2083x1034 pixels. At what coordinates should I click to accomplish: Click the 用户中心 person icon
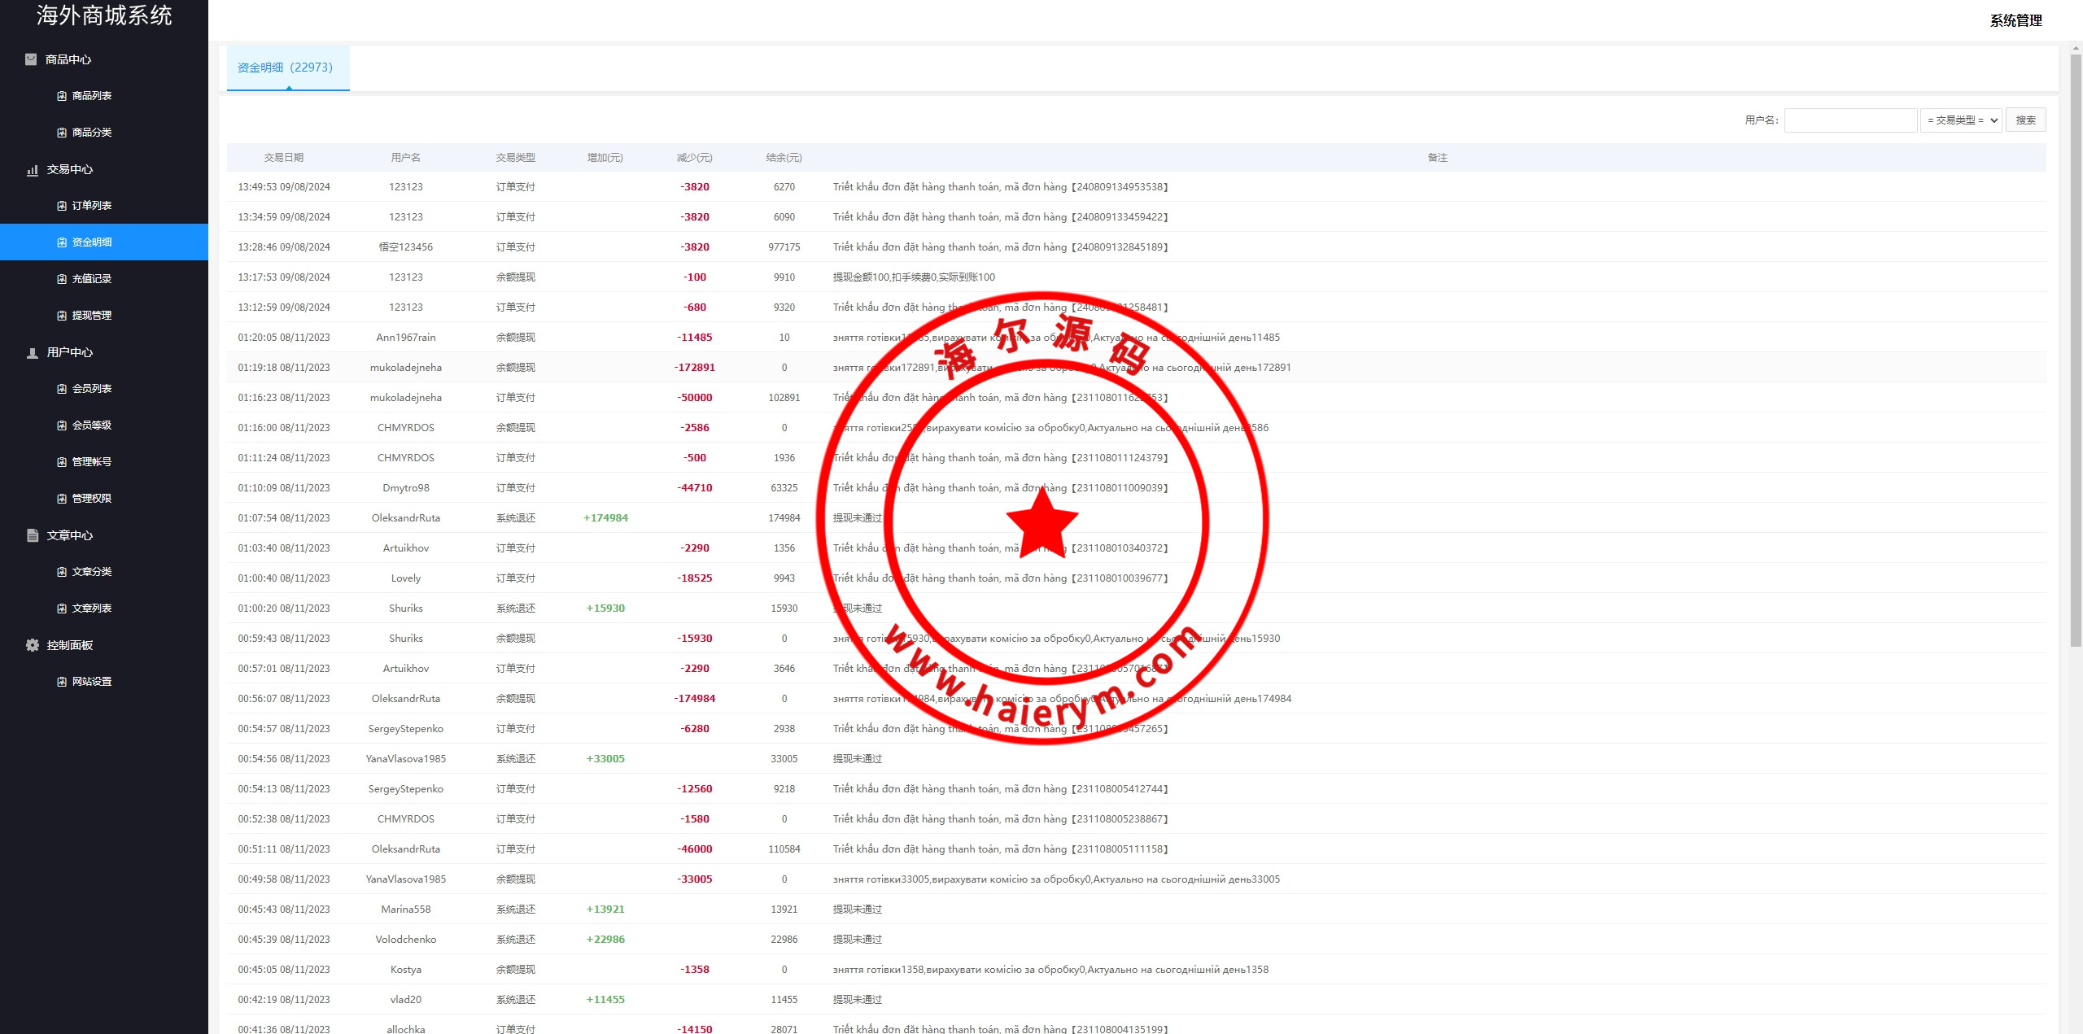[x=33, y=352]
